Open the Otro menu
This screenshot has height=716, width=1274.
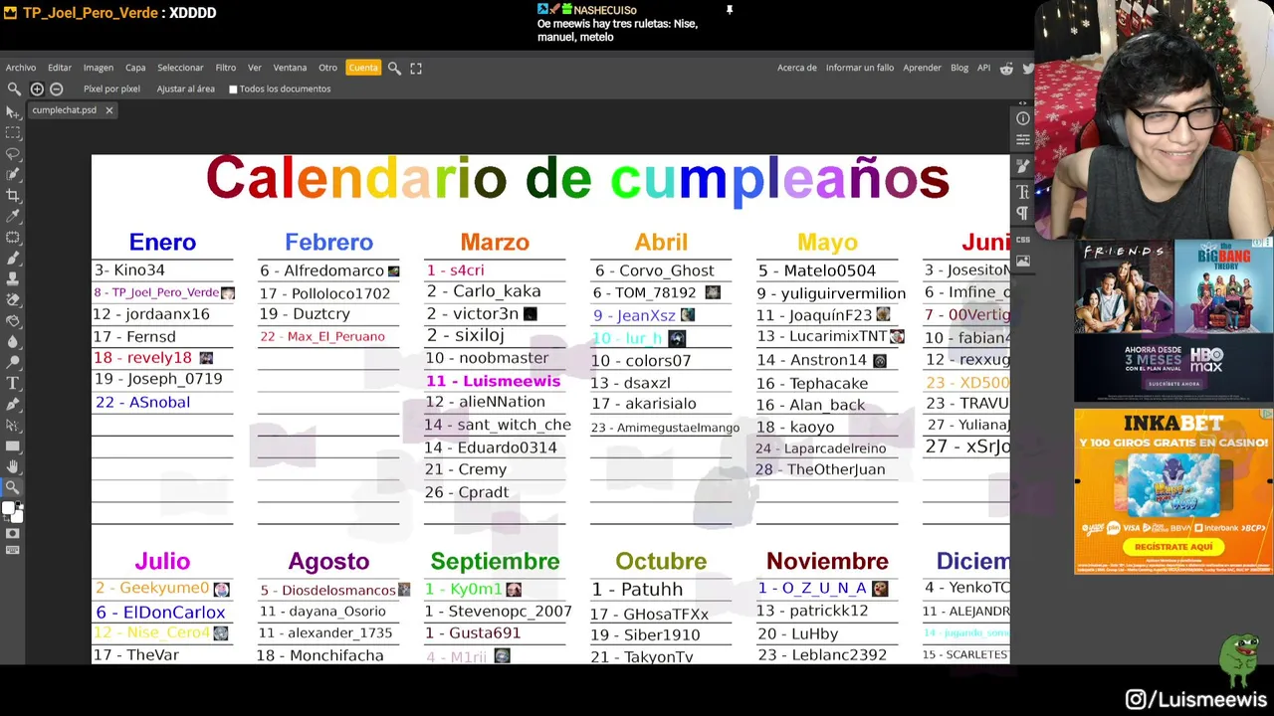(327, 68)
